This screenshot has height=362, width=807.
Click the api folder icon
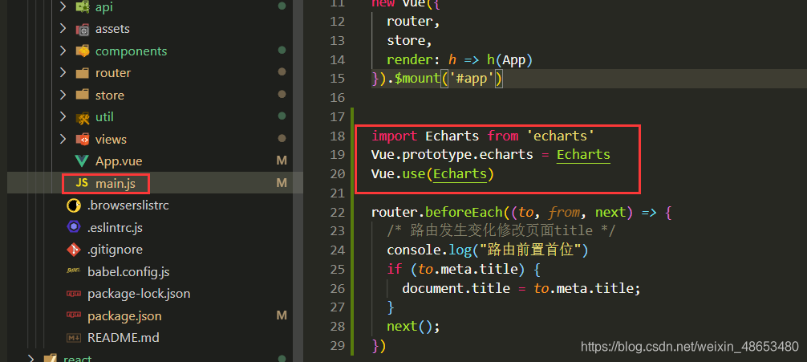(82, 6)
